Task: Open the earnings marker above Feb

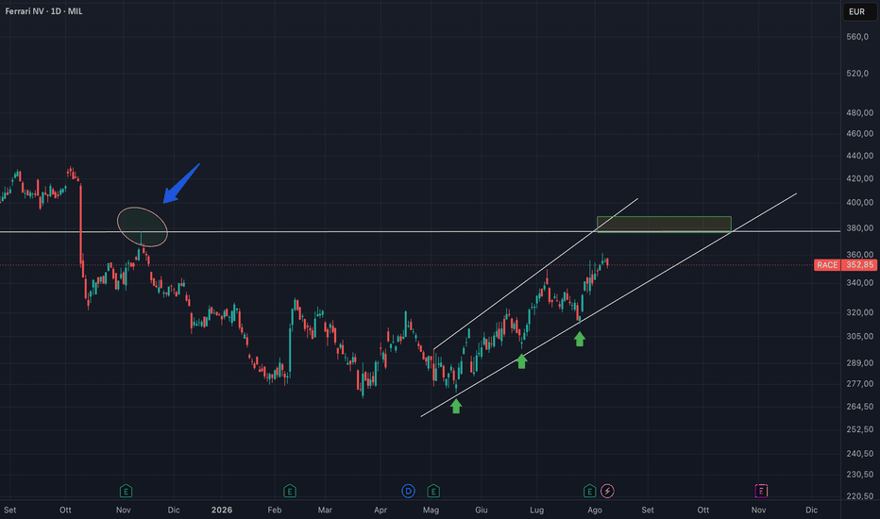Action: [x=290, y=492]
